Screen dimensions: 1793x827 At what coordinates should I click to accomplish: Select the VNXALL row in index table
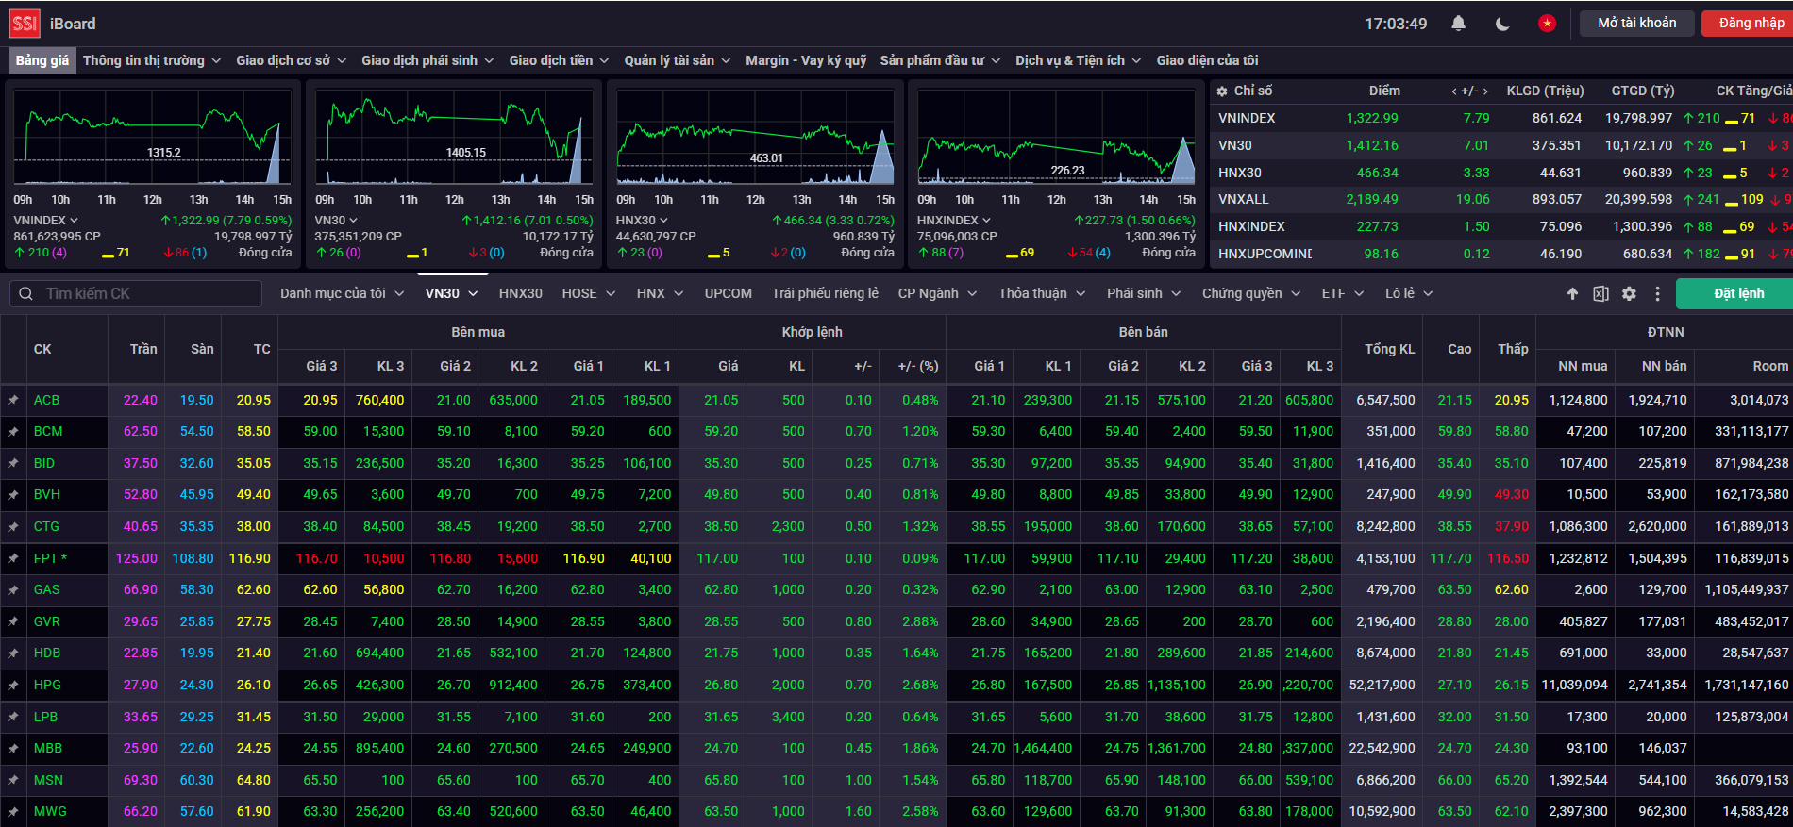pos(1501,200)
